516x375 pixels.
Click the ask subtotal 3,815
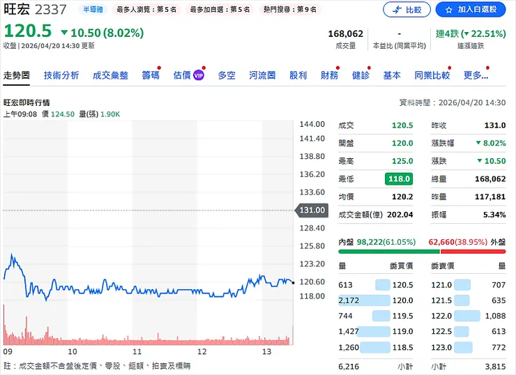pos(495,367)
